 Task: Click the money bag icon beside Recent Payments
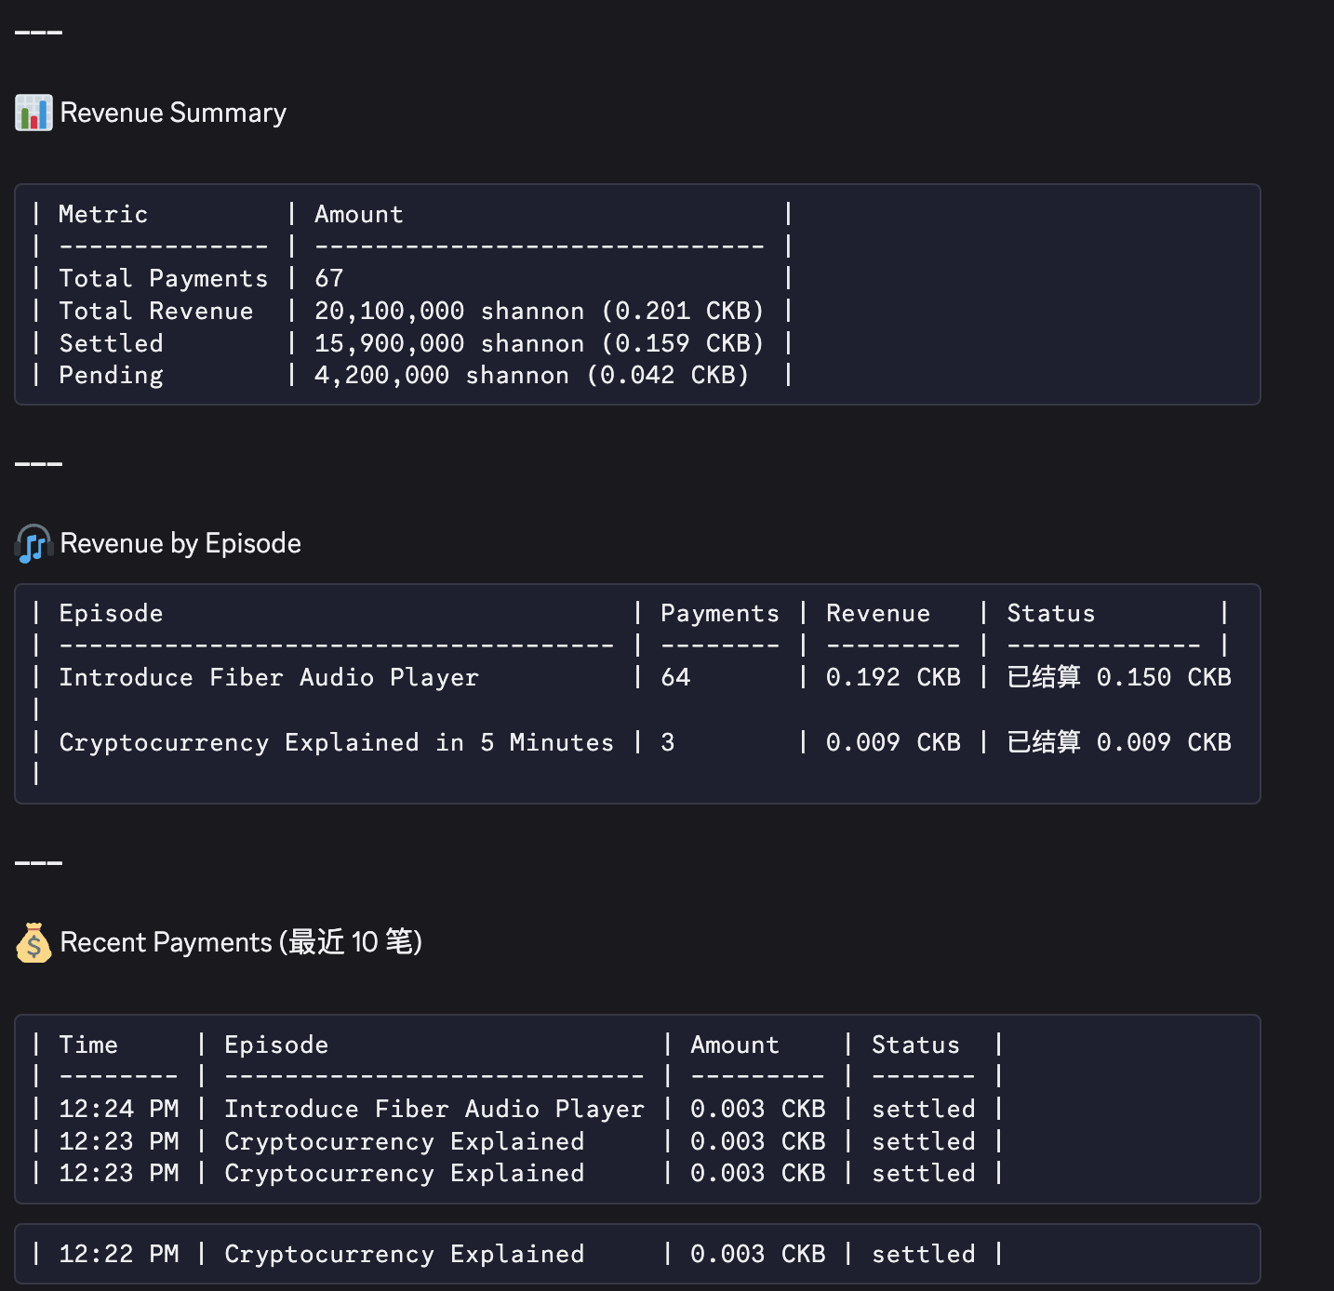pyautogui.click(x=33, y=942)
